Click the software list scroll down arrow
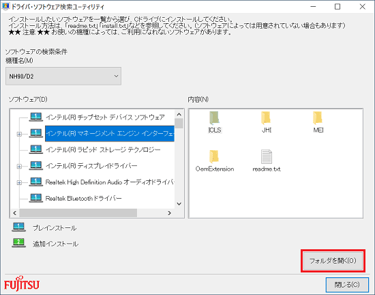Screen dimensions: 375x295 [x=179, y=204]
